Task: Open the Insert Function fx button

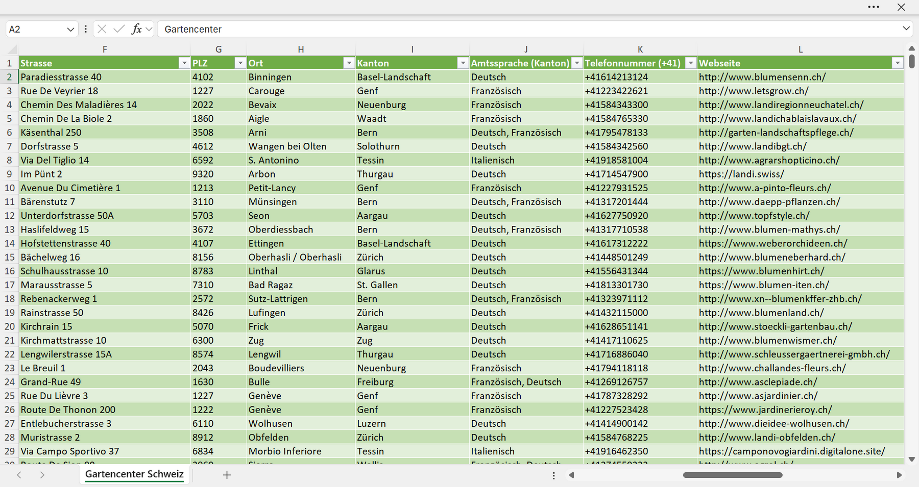Action: (x=136, y=29)
